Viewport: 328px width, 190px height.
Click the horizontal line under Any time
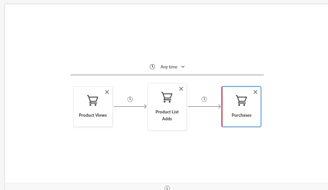click(167, 75)
